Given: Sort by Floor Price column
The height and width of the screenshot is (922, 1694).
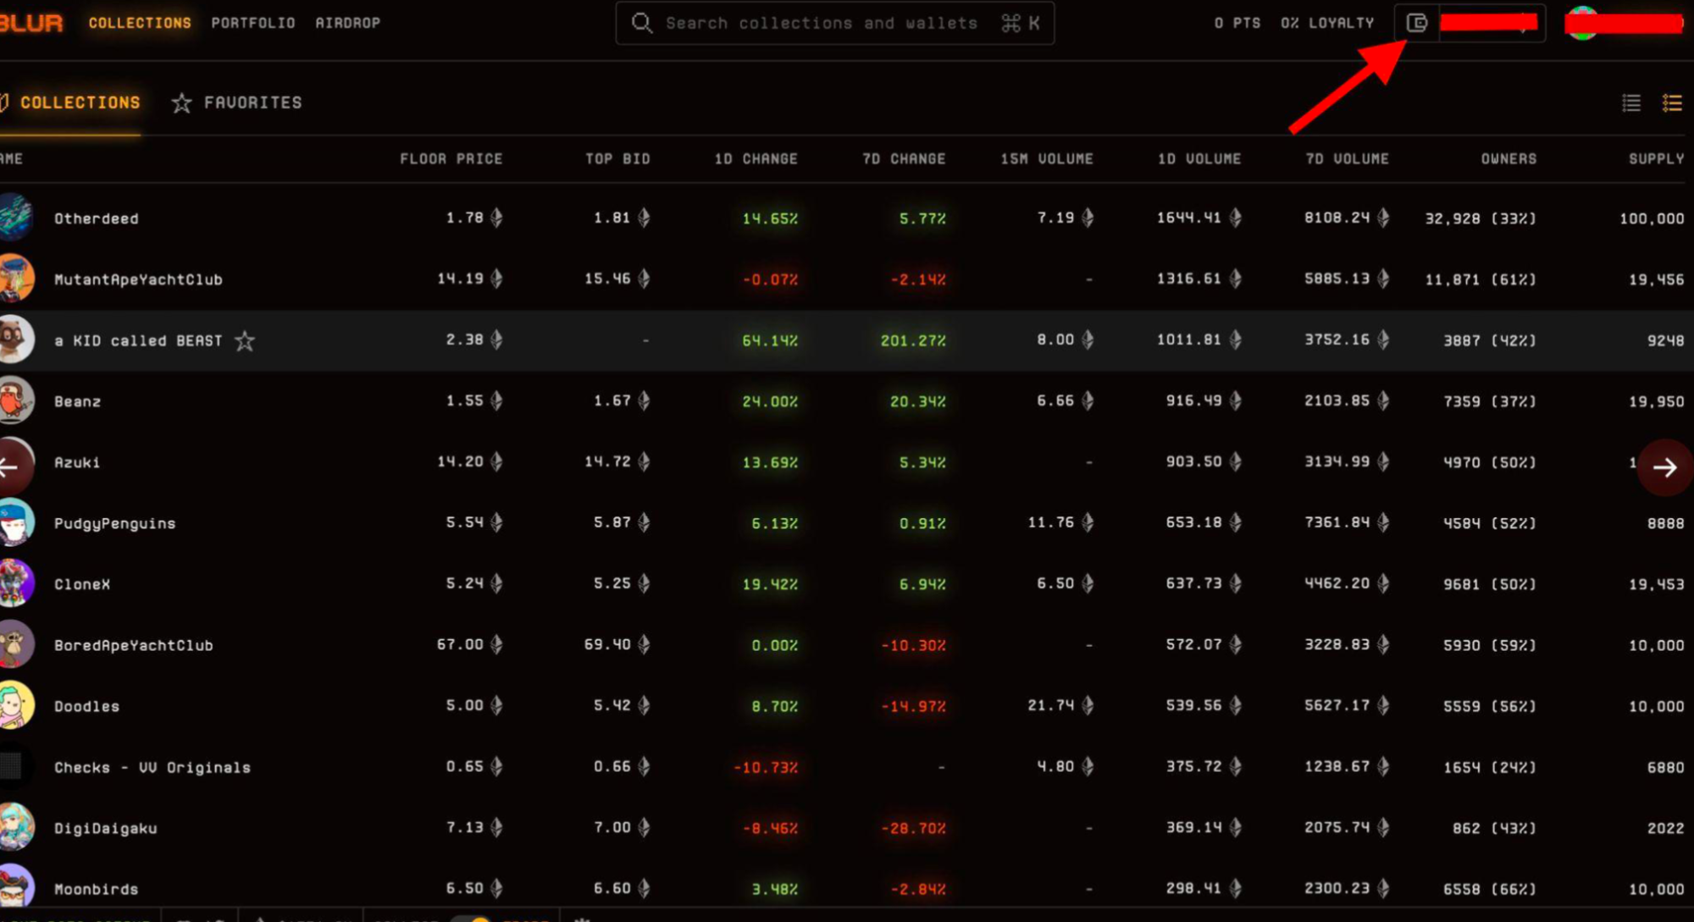Looking at the screenshot, I should 451,158.
